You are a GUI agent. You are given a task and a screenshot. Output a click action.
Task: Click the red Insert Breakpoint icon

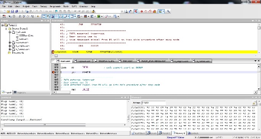coord(142,11)
